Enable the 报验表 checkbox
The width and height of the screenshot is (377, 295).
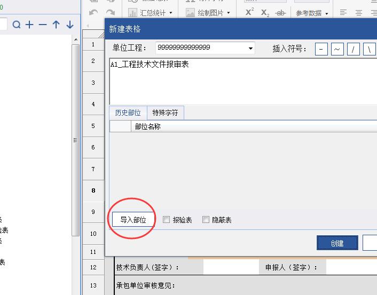pyautogui.click(x=167, y=220)
